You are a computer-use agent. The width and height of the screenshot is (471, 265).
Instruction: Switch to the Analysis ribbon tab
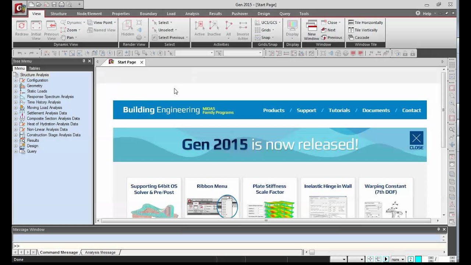192,14
